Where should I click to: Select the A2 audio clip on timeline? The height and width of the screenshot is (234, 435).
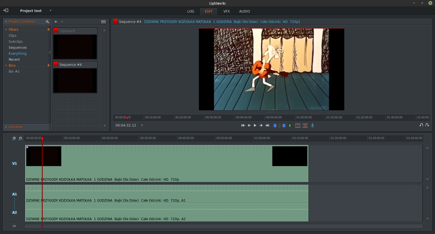coord(167,213)
